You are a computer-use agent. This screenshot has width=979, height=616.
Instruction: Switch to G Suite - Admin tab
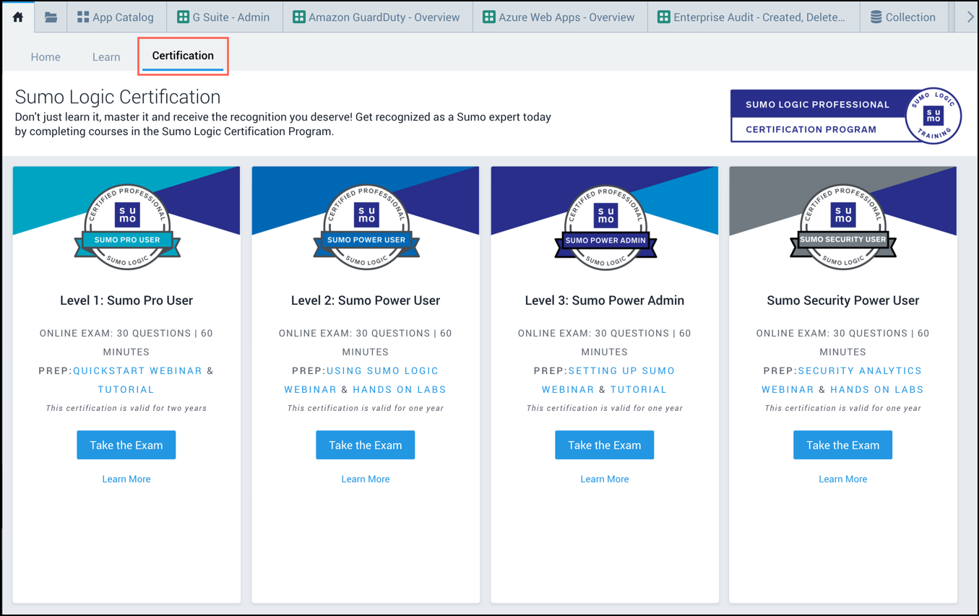[223, 17]
